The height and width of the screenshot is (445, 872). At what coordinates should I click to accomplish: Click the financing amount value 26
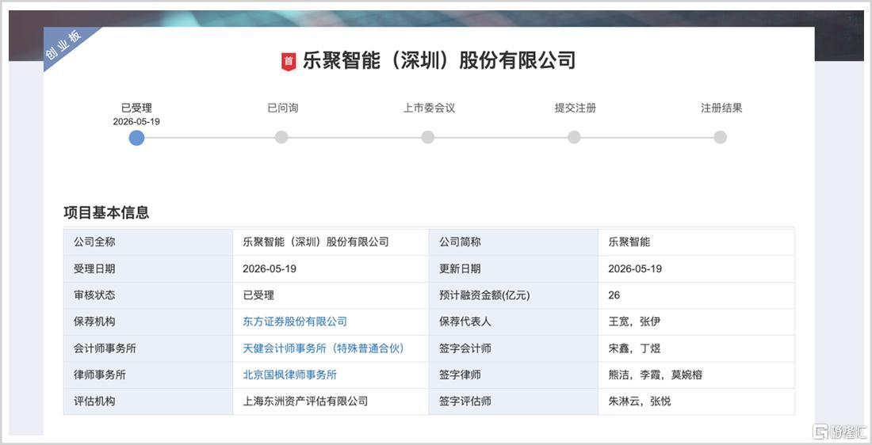pyautogui.click(x=614, y=295)
